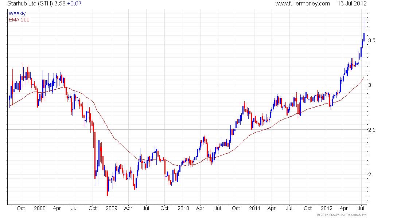Click the 2 price axis label
The image size is (401, 218).
point(370,174)
